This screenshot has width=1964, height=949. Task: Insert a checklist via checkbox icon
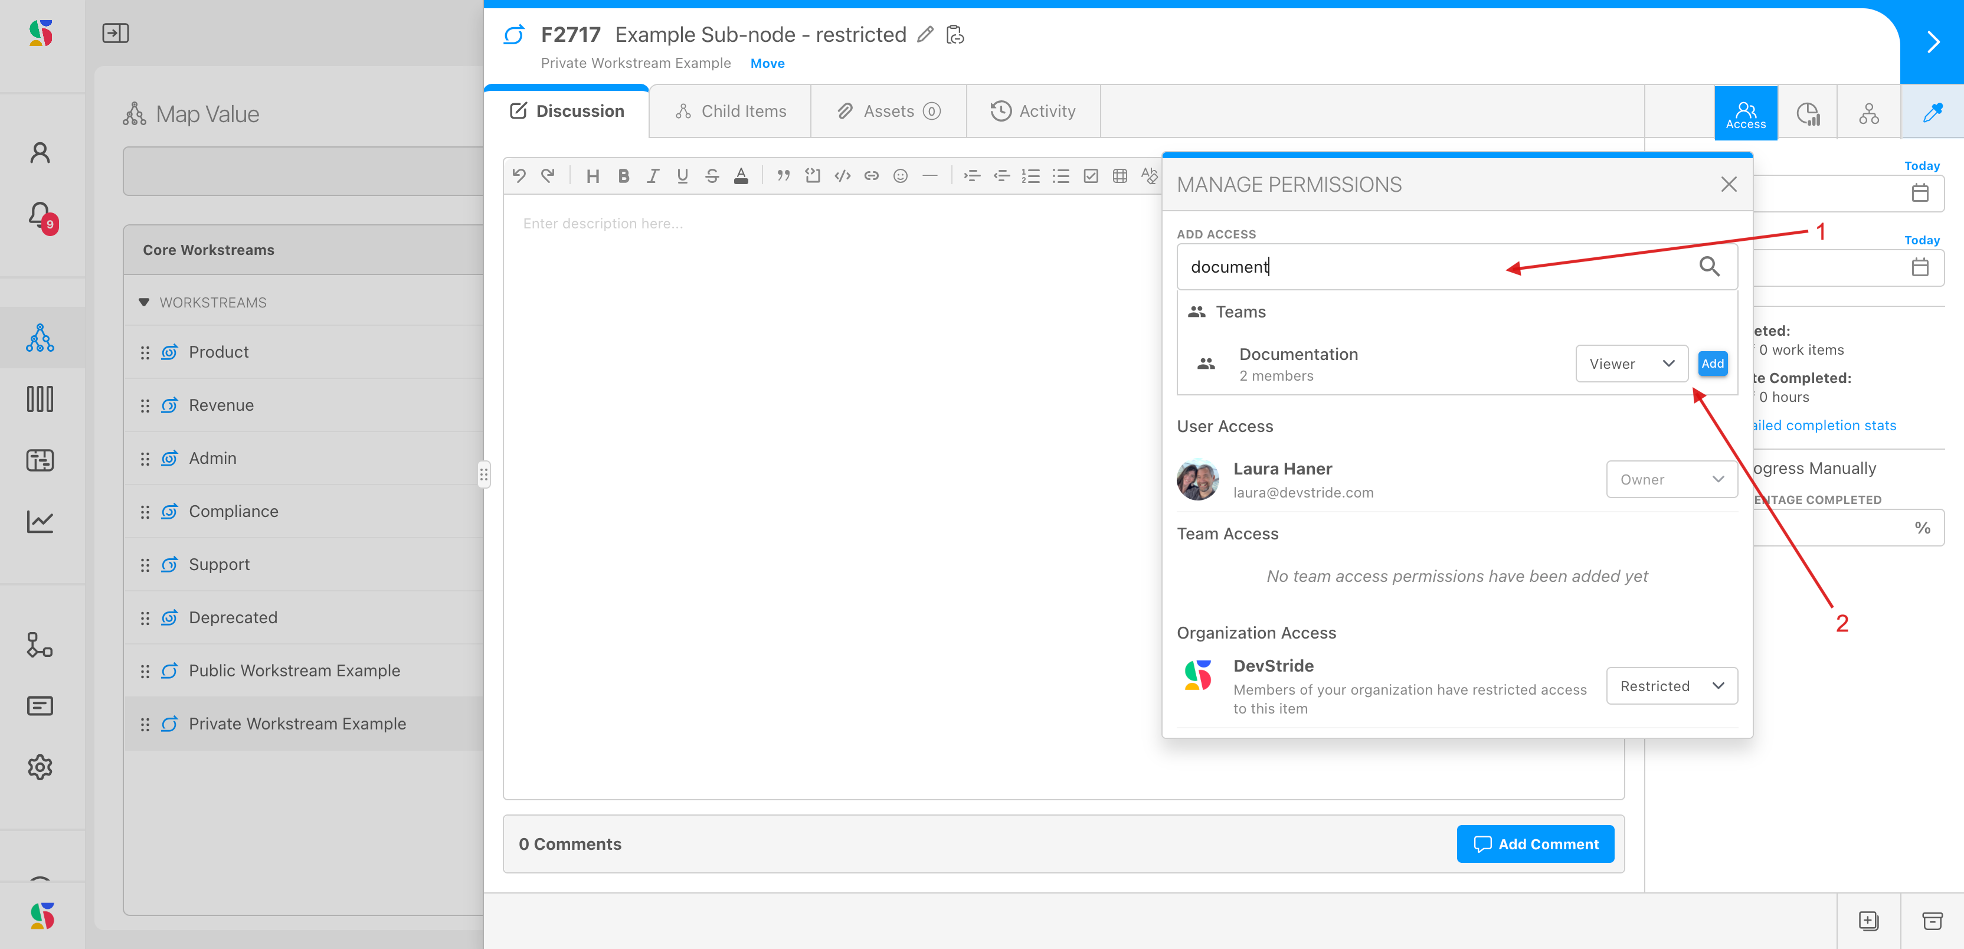pos(1091,176)
